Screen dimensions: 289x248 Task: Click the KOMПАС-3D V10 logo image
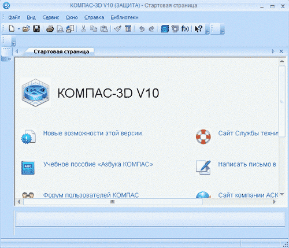click(x=36, y=92)
